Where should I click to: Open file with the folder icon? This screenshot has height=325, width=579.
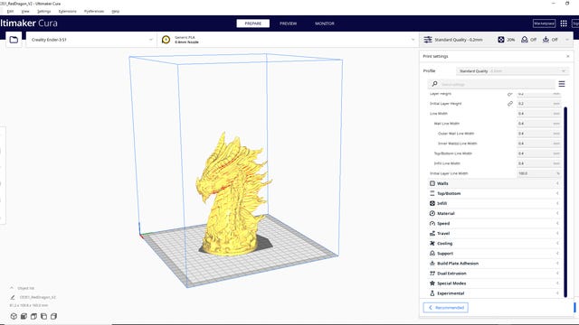[14, 40]
